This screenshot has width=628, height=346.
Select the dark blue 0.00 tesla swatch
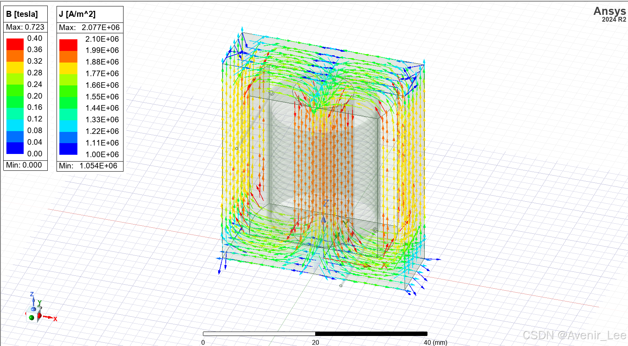(15, 148)
